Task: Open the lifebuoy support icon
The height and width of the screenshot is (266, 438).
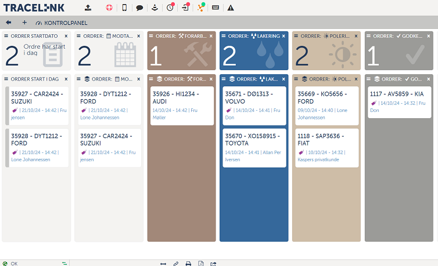Action: (109, 8)
